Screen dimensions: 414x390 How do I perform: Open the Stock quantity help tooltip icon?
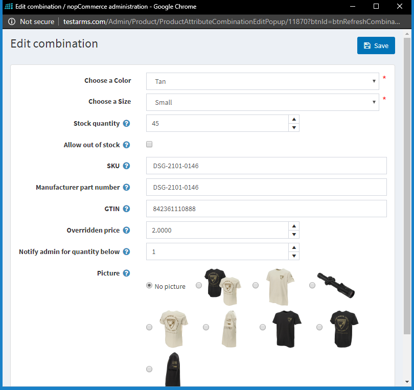pyautogui.click(x=126, y=123)
